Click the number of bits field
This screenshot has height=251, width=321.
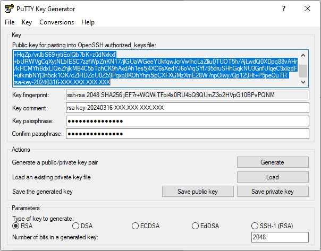(280, 237)
